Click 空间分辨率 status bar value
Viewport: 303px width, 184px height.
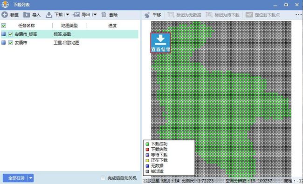point(249,181)
